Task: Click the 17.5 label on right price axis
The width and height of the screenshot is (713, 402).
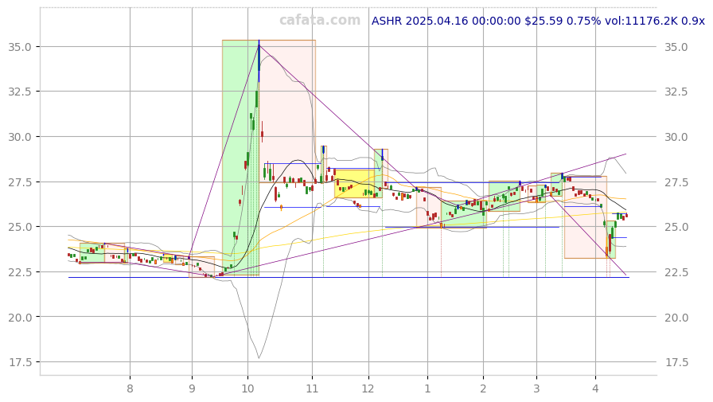Action: pyautogui.click(x=676, y=362)
